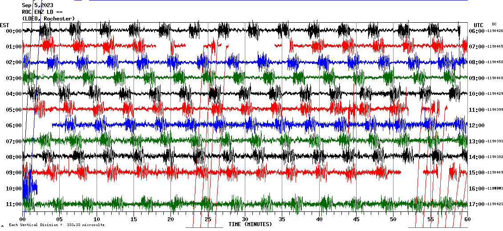The image size is (503, 231).
Task: Click the Each Vertical Division 333.33 microvolts note
Action: [57, 225]
